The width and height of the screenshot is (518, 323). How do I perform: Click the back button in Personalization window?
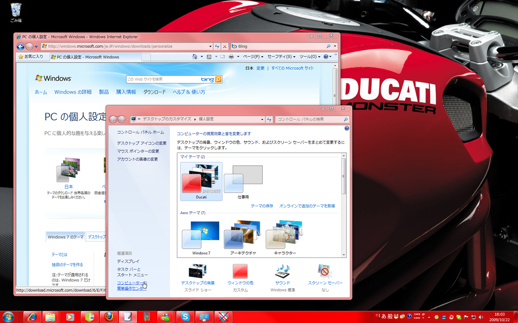[x=113, y=120]
